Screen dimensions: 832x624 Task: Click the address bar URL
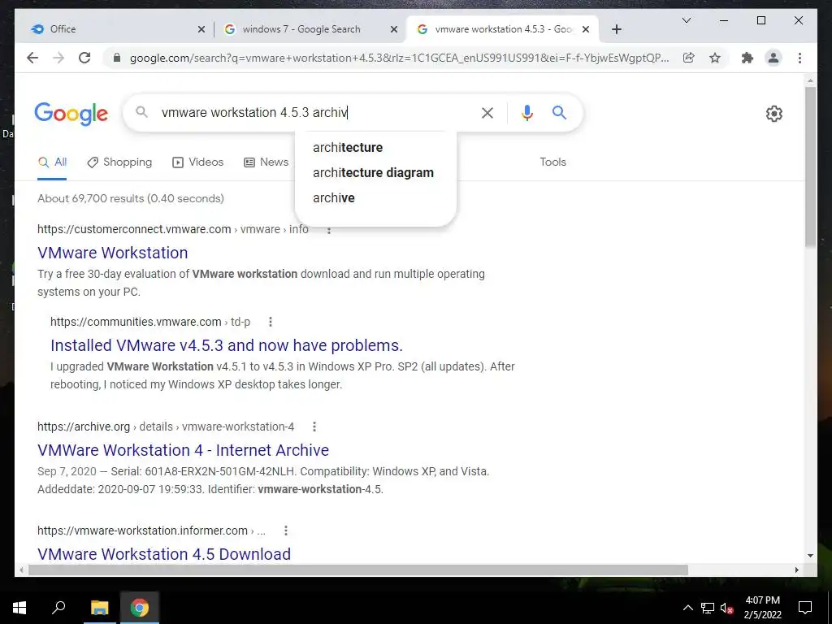click(399, 58)
